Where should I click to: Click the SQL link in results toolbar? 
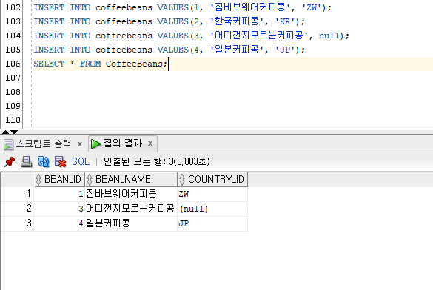coord(81,161)
